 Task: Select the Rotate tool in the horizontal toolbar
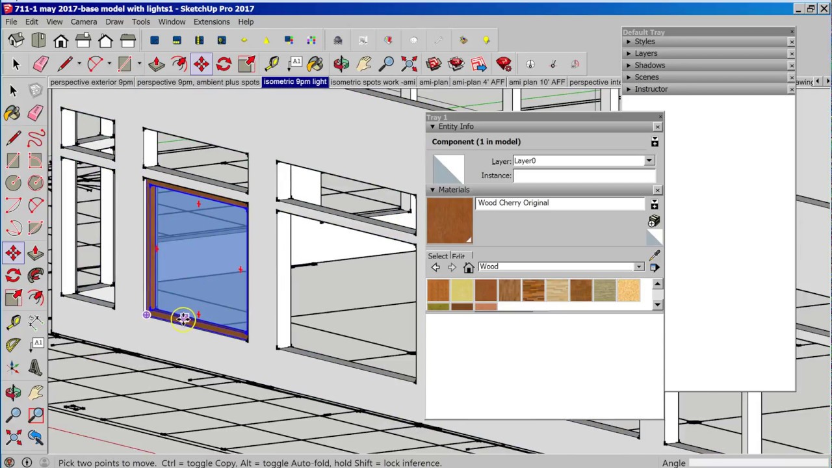click(x=224, y=64)
